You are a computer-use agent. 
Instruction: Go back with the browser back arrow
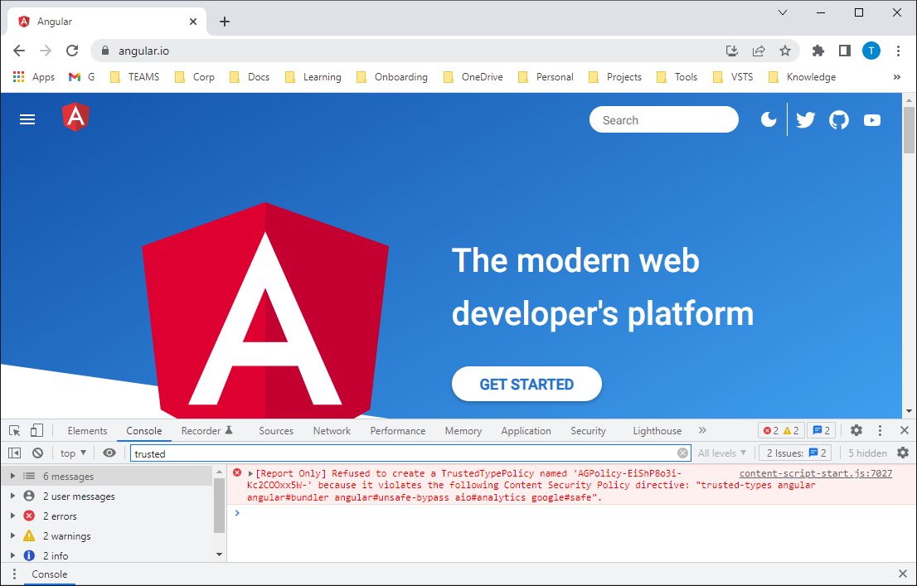(19, 51)
